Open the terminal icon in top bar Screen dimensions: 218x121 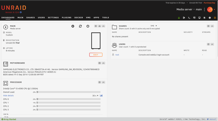[189, 18]
